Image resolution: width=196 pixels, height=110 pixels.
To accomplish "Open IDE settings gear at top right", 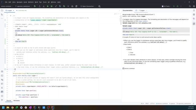I will click(x=194, y=6).
